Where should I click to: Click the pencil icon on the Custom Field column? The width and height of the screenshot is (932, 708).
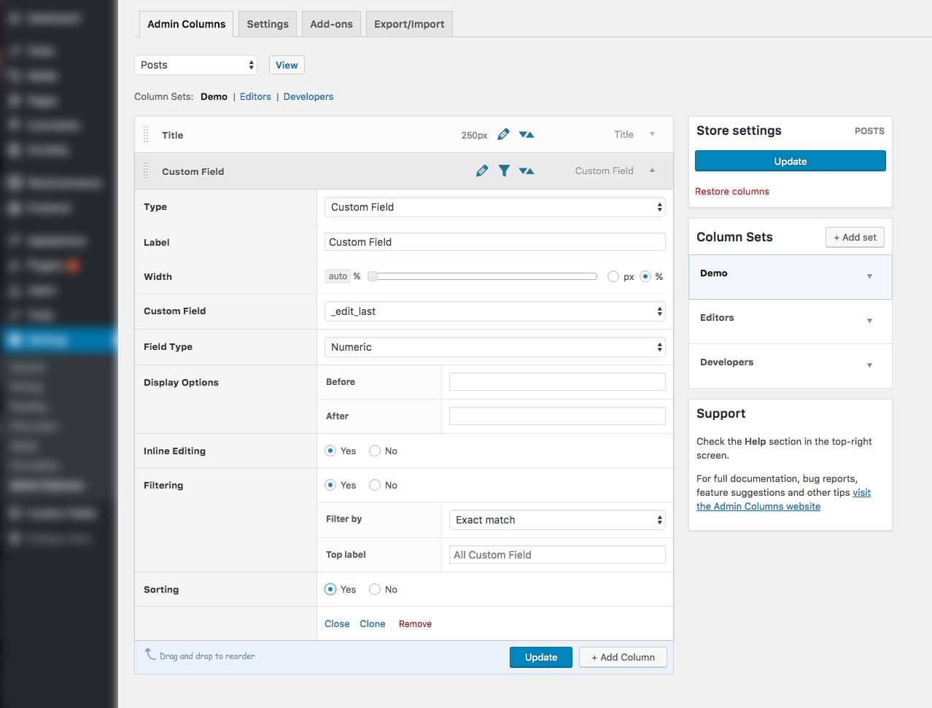coord(482,171)
